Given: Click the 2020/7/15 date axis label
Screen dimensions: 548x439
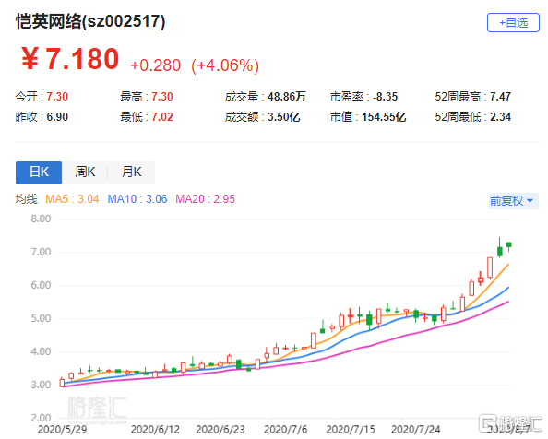Looking at the screenshot, I should pyautogui.click(x=351, y=429).
